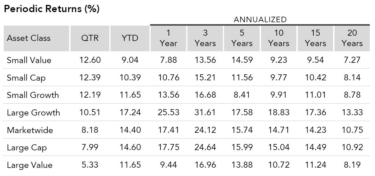The image size is (375, 176).
Task: Select the 3 Years column header
Action: click(205, 38)
